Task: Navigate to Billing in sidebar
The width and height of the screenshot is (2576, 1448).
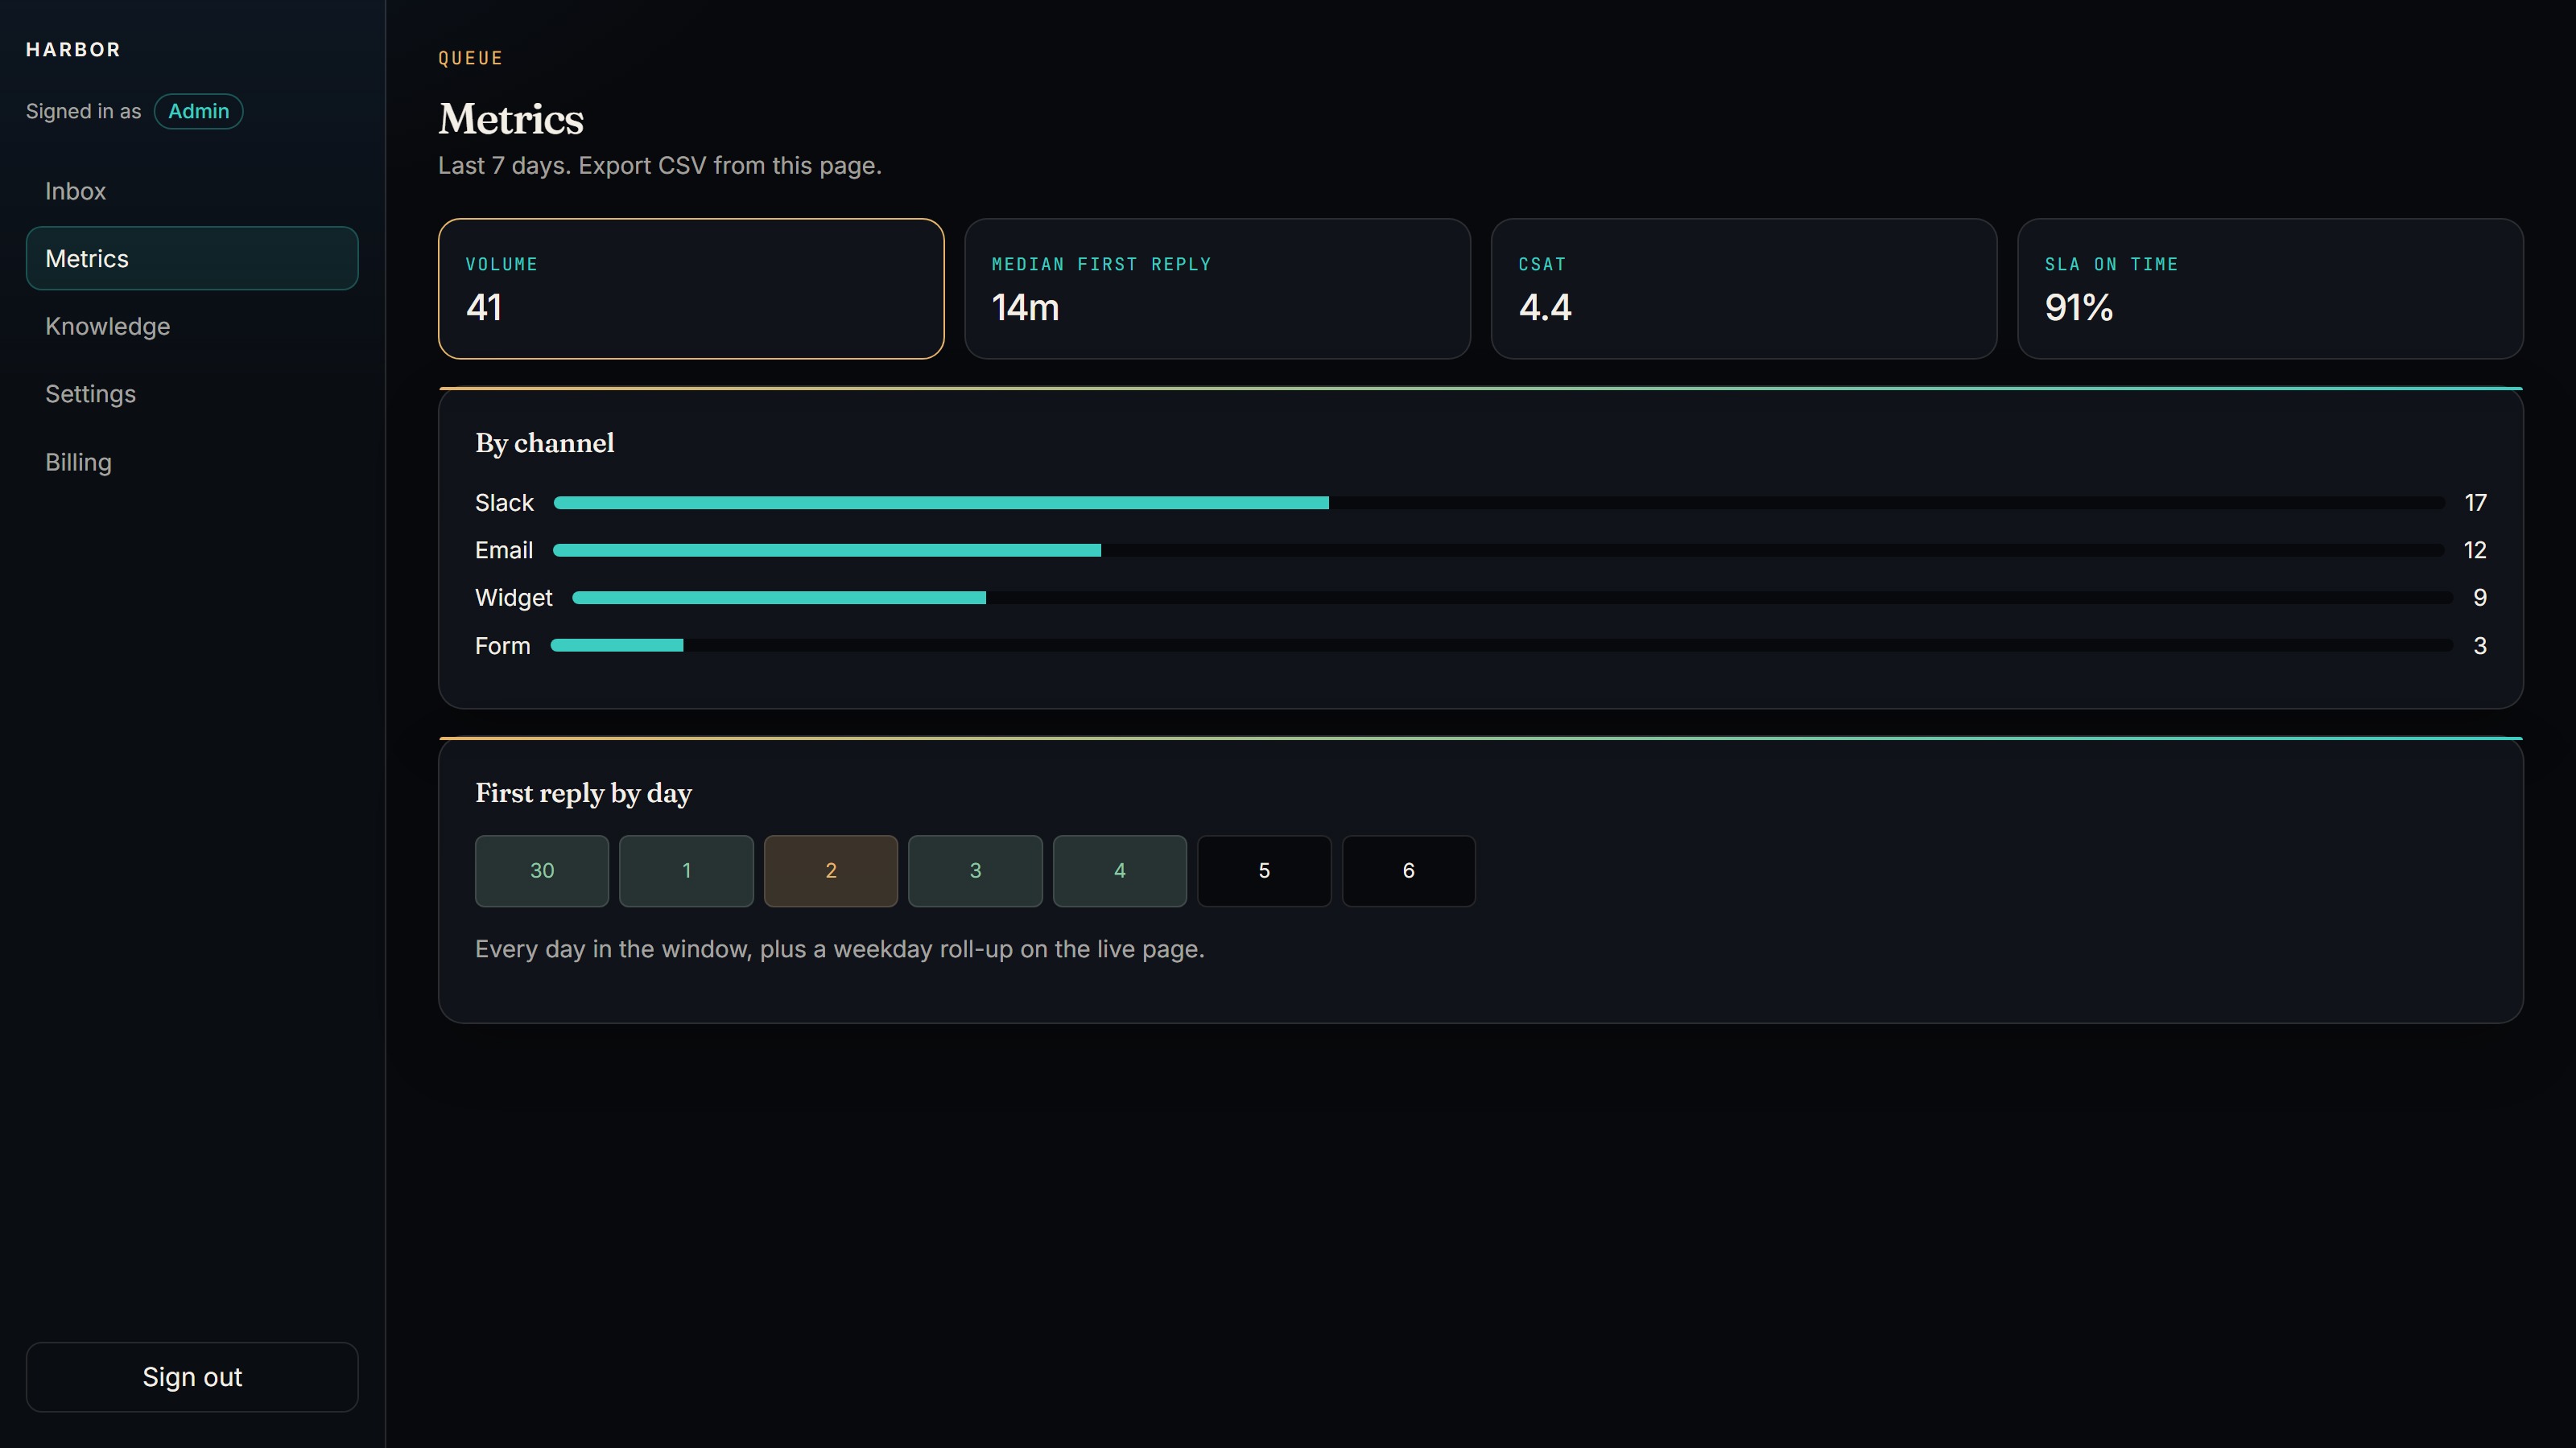Action: (192, 462)
